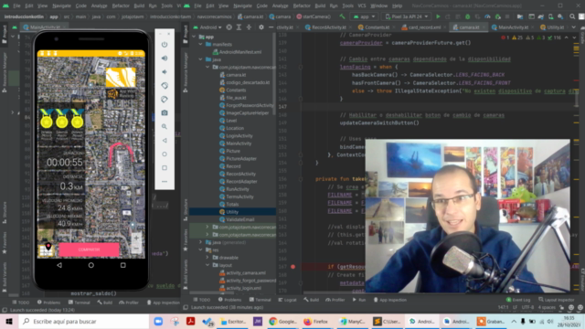Image resolution: width=585 pixels, height=329 pixels.
Task: Click the emulator power button
Action: click(165, 45)
